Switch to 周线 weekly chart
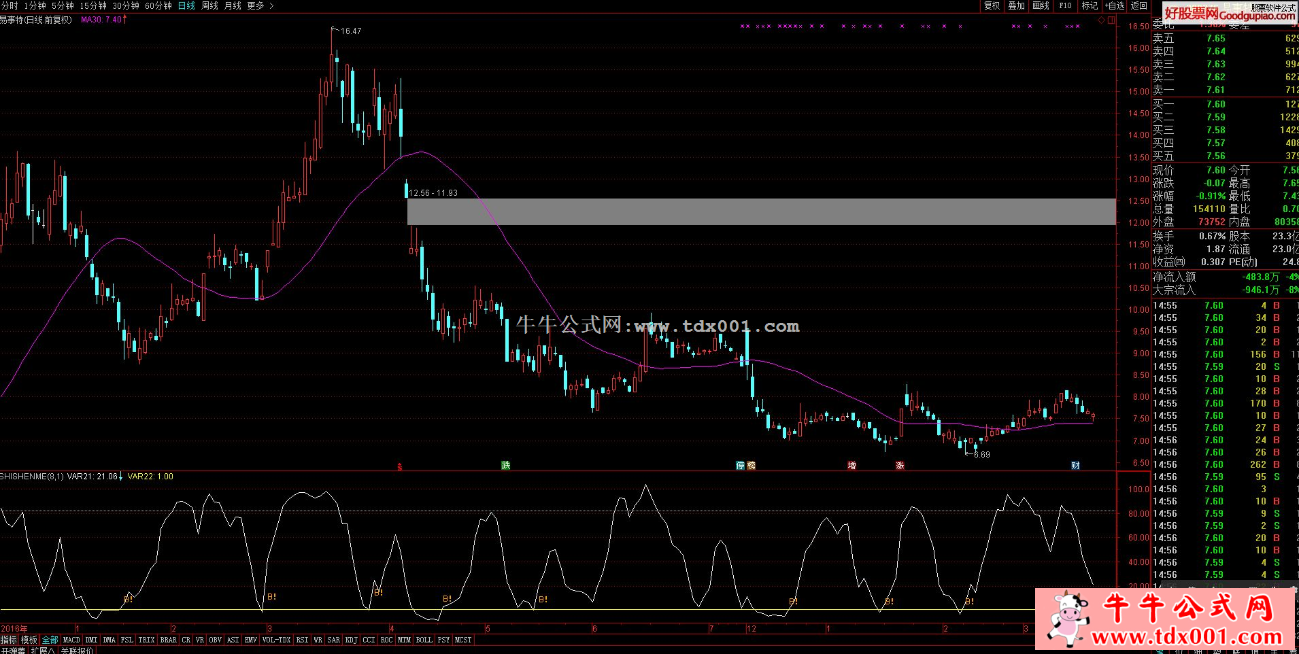Screen dimensions: 1299x654 [209, 5]
